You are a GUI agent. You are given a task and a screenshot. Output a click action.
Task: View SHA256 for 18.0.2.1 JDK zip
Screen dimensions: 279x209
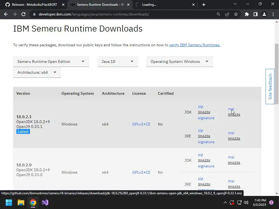(x=204, y=112)
